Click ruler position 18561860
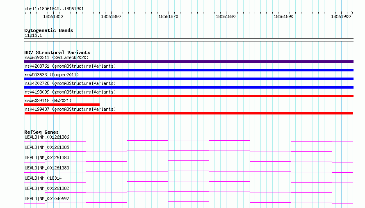This screenshot has height=208, width=365. (111, 16)
